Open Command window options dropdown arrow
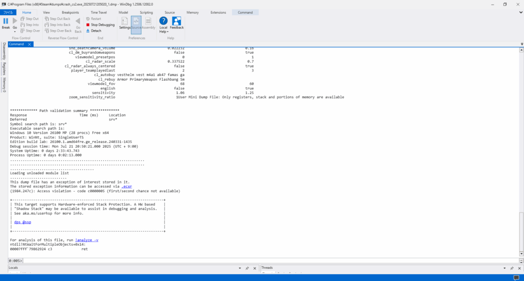 pyautogui.click(x=521, y=44)
